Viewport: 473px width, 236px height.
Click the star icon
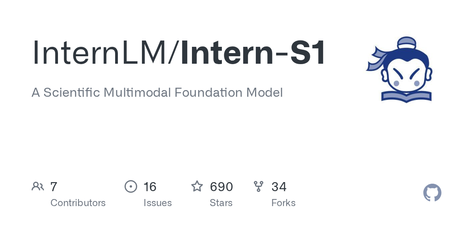197,186
